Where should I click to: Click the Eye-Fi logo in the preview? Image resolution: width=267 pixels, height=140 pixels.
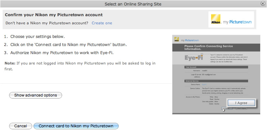tap(194, 57)
